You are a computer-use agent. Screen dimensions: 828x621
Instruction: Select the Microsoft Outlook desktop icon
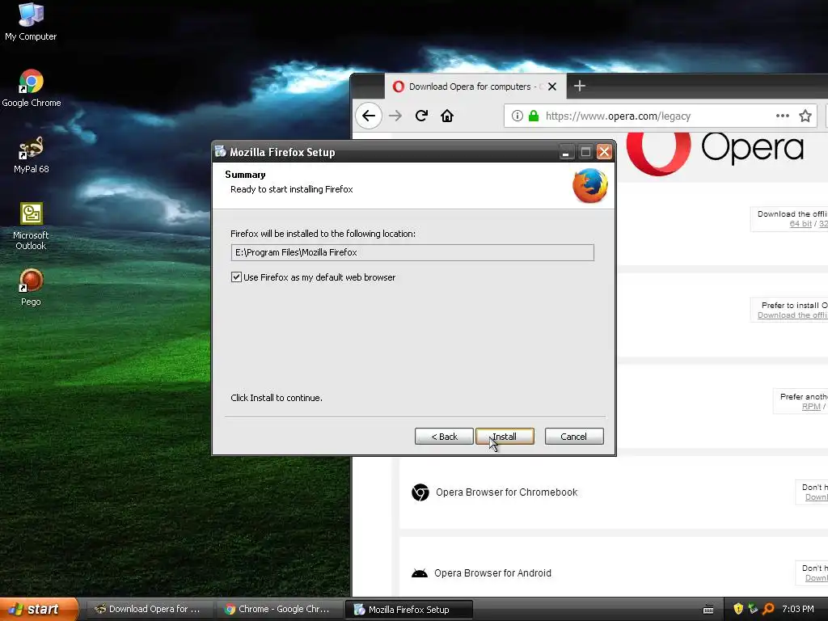pos(31,226)
